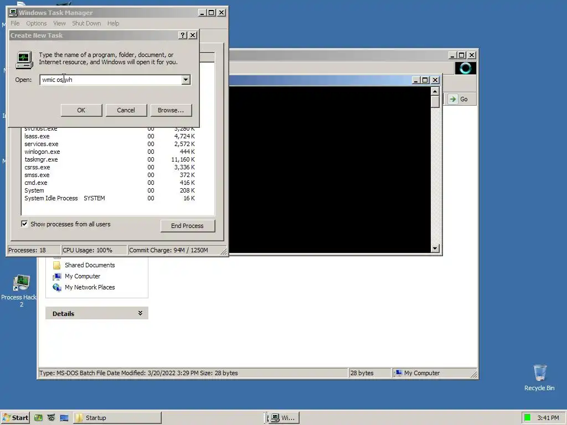Image resolution: width=567 pixels, height=425 pixels.
Task: Click My Computer zone icon in status bar
Action: (x=398, y=373)
